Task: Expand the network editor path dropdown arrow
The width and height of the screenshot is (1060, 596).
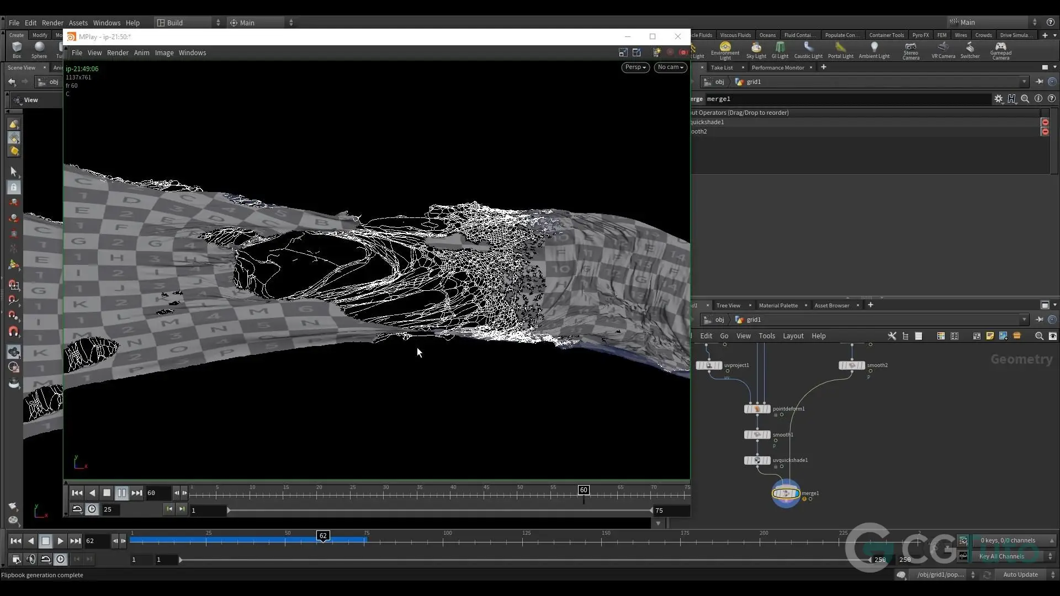Action: click(x=1024, y=320)
